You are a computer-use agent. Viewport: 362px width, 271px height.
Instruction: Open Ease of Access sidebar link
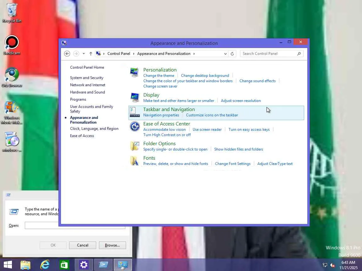(x=82, y=136)
